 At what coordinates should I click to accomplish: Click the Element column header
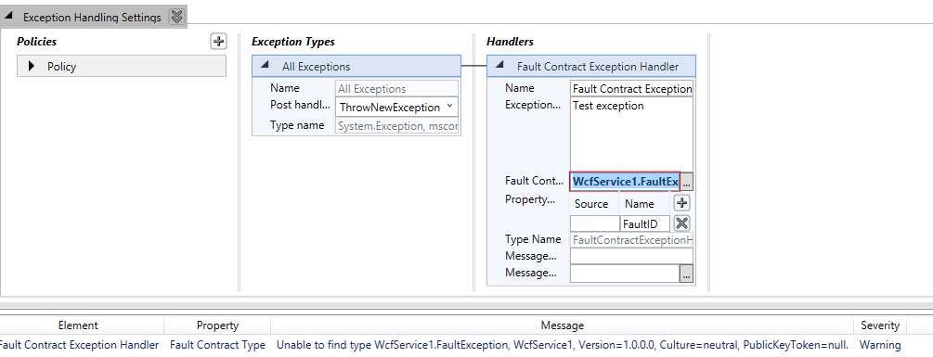78,325
